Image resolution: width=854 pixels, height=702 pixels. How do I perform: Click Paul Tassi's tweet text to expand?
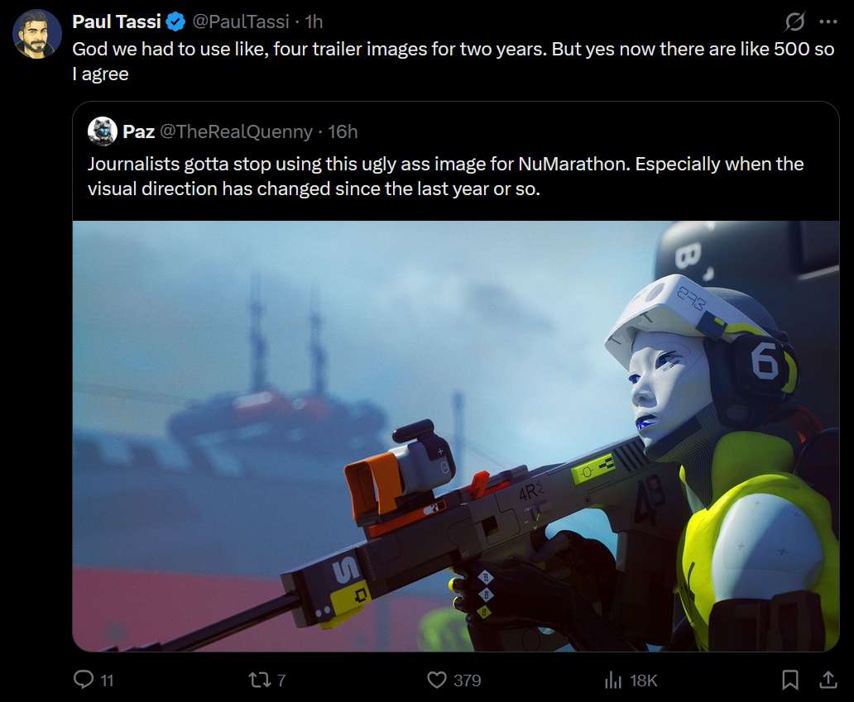tap(453, 61)
